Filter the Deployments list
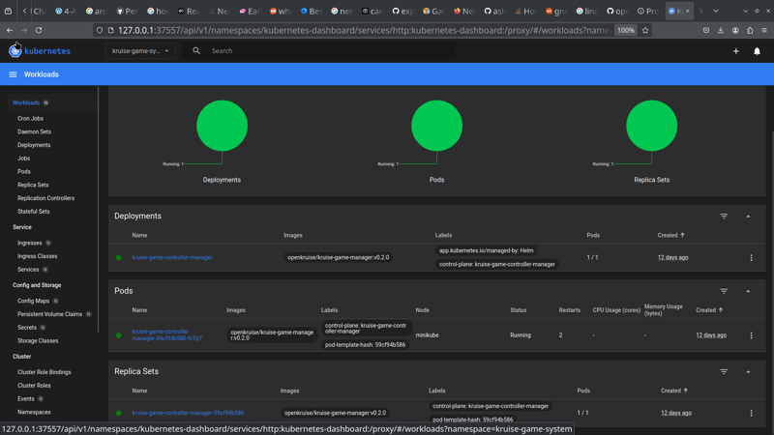 pos(724,217)
